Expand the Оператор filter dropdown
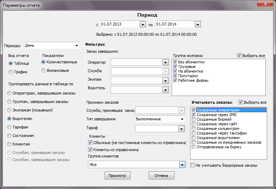276x189 pixels. pos(165,62)
